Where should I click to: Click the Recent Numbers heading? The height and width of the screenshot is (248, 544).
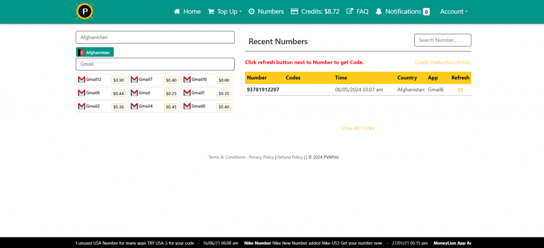(x=278, y=41)
